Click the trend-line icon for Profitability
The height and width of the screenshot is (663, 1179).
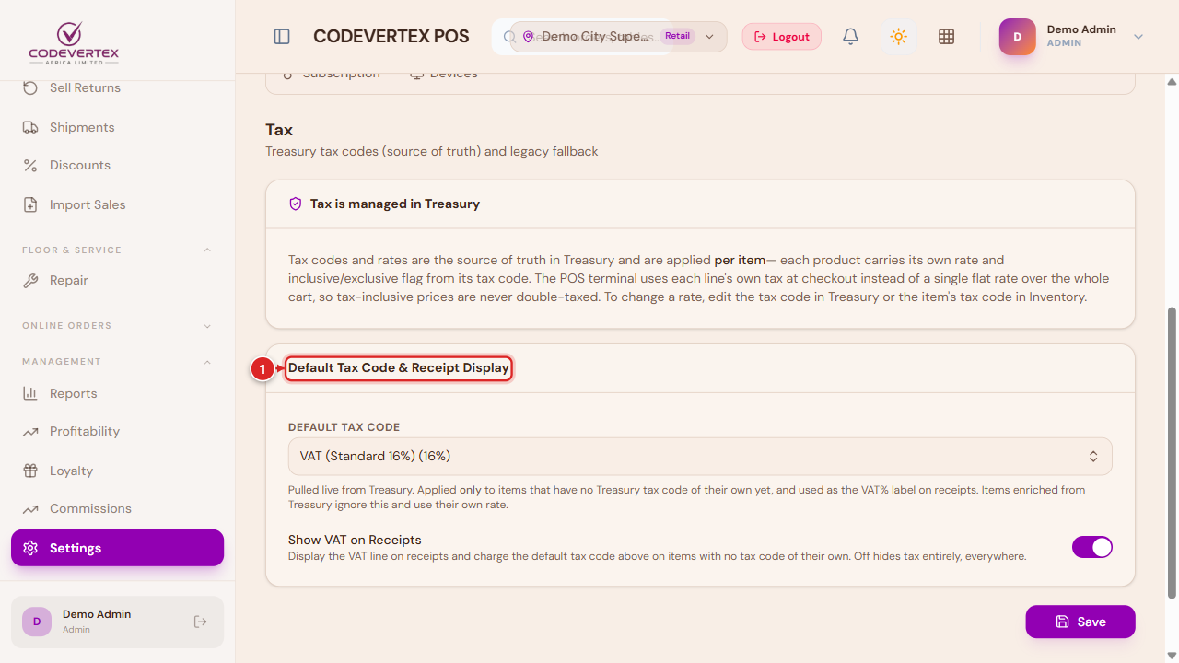tap(30, 432)
